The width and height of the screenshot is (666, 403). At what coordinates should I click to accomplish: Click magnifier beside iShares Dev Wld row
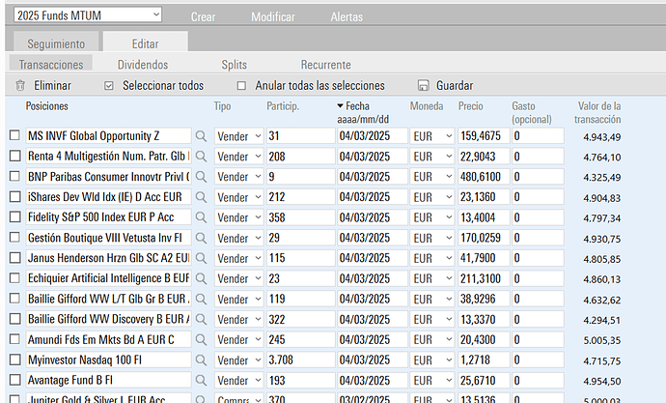click(x=201, y=197)
